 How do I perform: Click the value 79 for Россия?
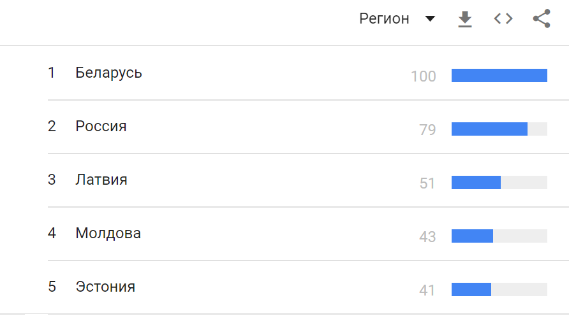pos(427,130)
